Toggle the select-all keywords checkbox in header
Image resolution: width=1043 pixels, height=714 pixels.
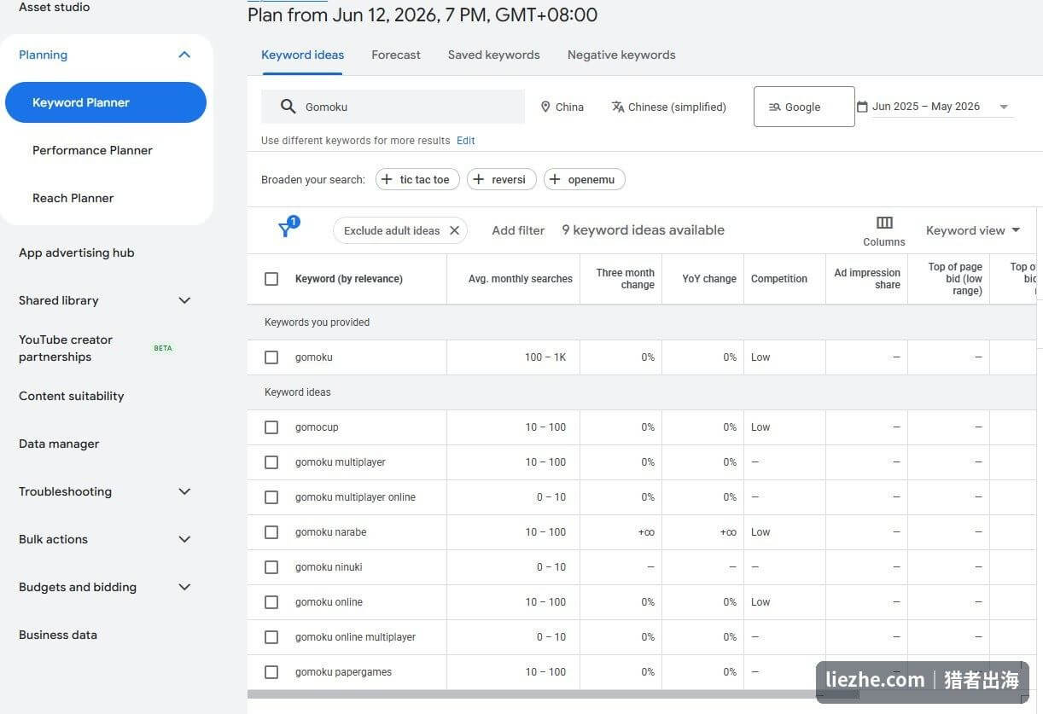pyautogui.click(x=271, y=279)
